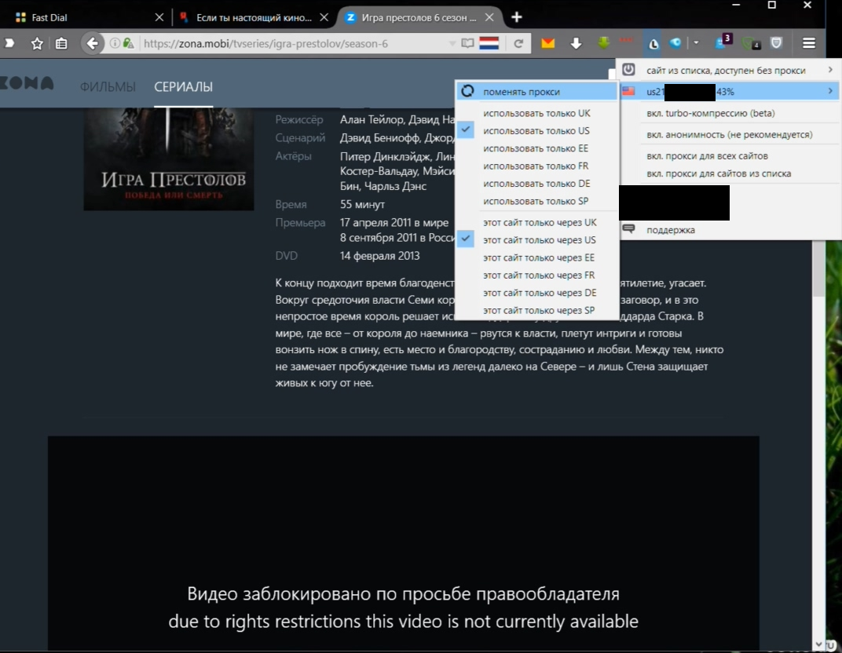Viewport: 842px width, 653px height.
Task: Click the Netherlands flag icon in address bar
Action: click(489, 43)
